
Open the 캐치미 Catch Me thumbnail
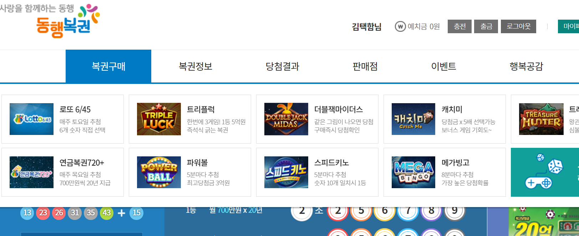pyautogui.click(x=413, y=119)
